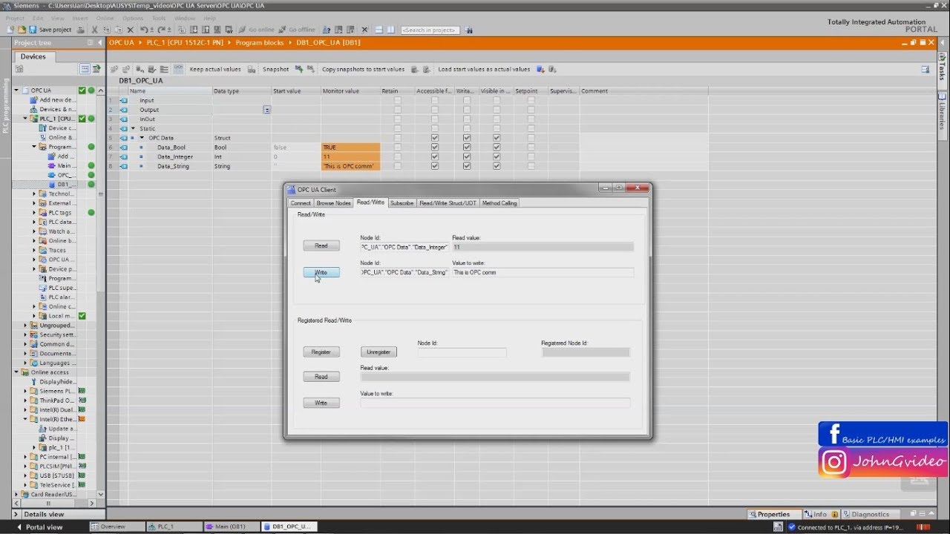Click the Search in project binoculars icon
The image size is (950, 534).
point(470,30)
